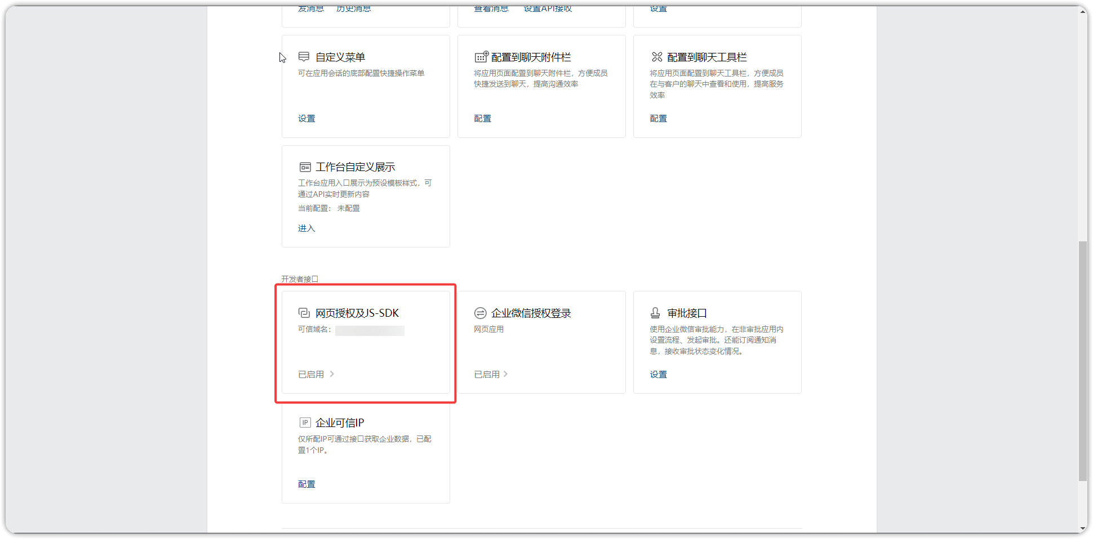Click the 企业可信IP title
This screenshot has width=1093, height=539.
340,423
